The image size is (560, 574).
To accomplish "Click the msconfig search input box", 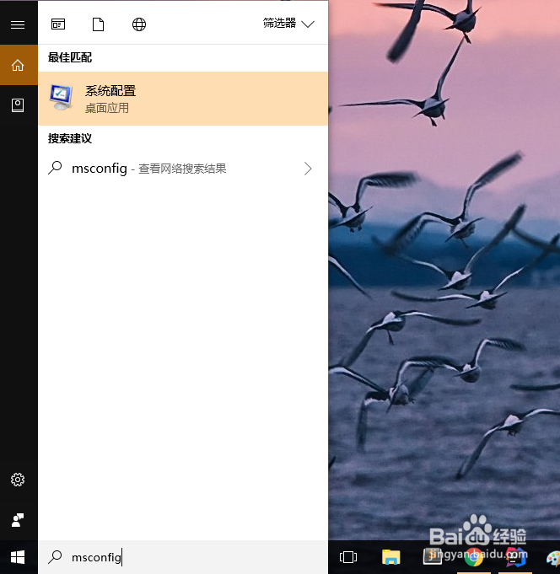I will point(183,557).
